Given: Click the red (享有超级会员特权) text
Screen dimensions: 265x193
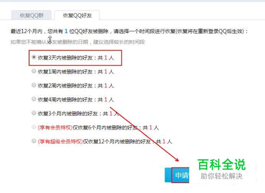Looking at the screenshot, I should (61, 141).
